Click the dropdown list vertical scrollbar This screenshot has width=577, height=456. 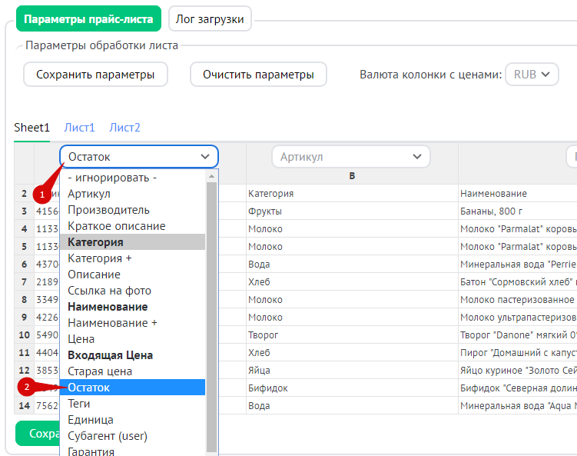[211, 308]
